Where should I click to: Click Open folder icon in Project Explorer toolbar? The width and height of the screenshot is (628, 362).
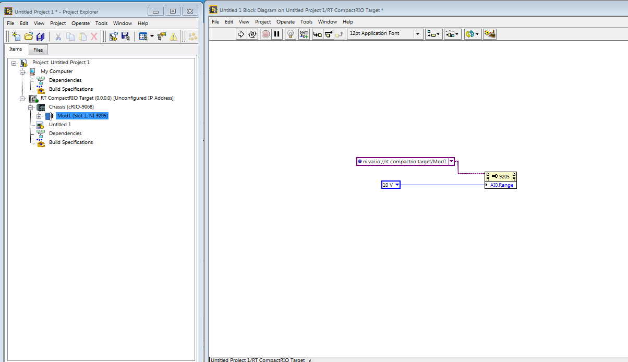(29, 37)
